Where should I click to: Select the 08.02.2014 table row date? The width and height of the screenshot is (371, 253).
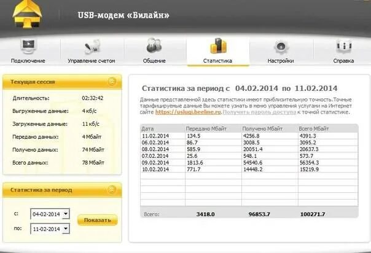coord(155,149)
